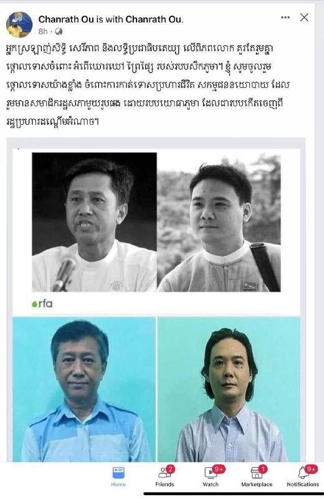Open the color photo of the man in a blue shirt with epaulettes
The width and height of the screenshot is (324, 499).
pyautogui.click(x=84, y=389)
